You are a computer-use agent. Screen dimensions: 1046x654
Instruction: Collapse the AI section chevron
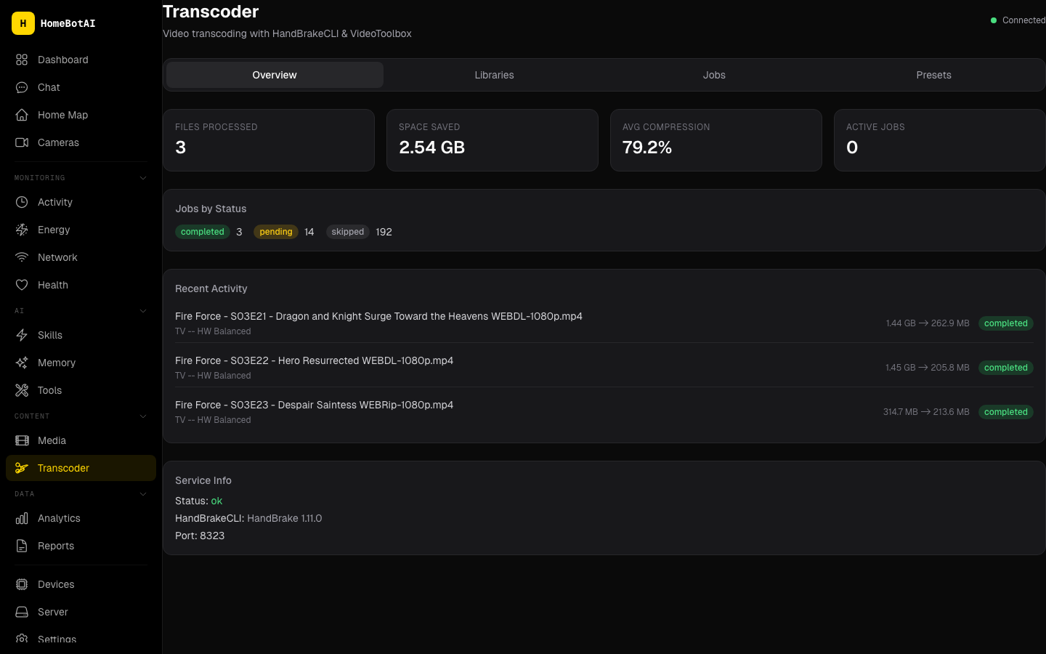pos(143,311)
